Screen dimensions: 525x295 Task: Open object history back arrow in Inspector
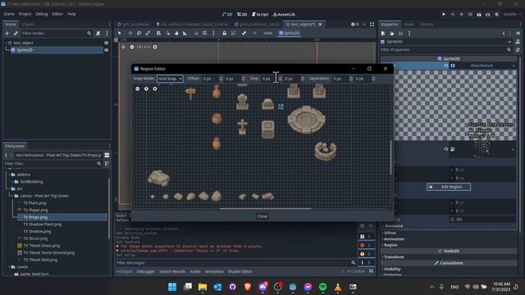pyautogui.click(x=504, y=34)
